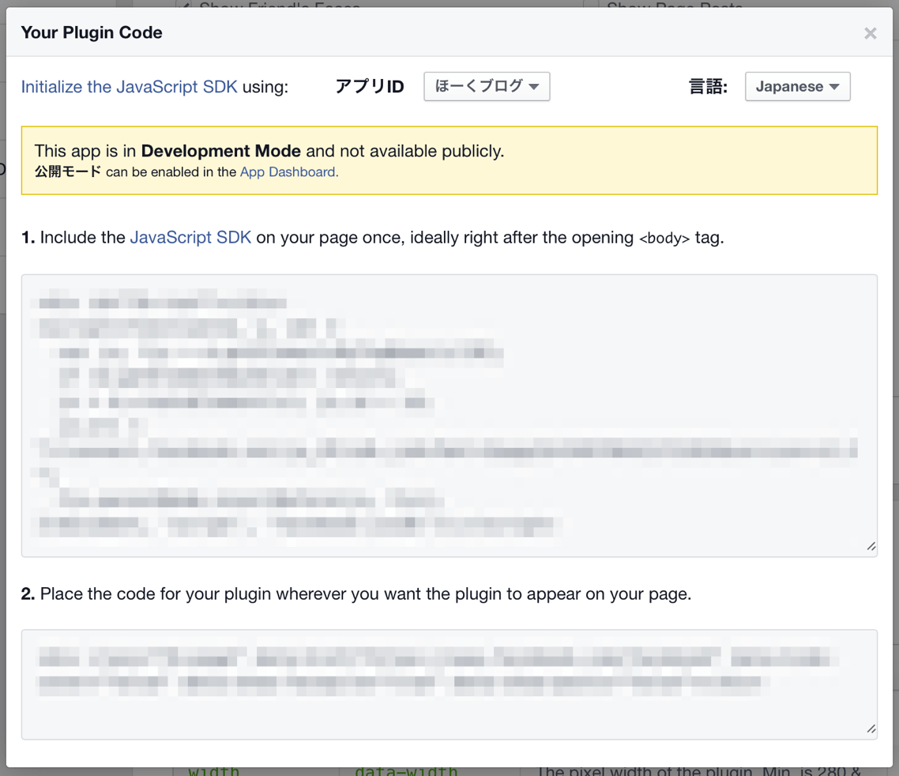Click step 2 instruction text
The height and width of the screenshot is (776, 899).
coord(356,593)
